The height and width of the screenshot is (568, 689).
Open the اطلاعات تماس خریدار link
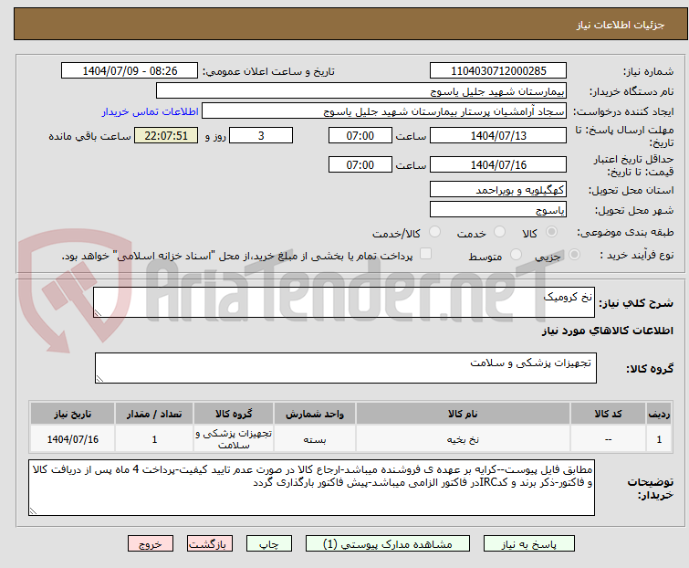[151, 111]
